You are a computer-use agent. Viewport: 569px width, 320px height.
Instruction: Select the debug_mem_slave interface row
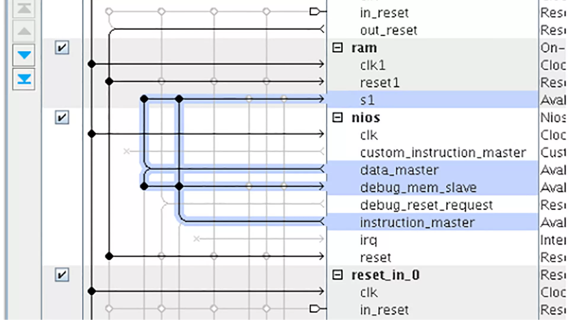pyautogui.click(x=433, y=187)
